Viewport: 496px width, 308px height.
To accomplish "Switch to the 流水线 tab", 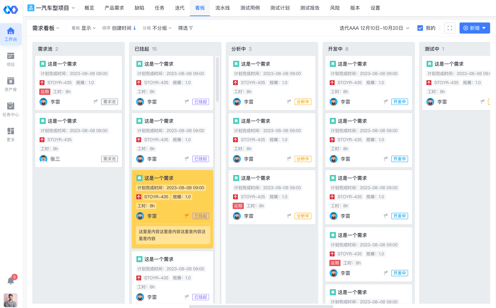I will 222,8.
